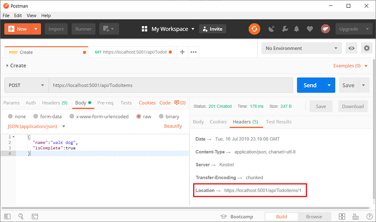This screenshot has width=376, height=222.
Task: Open environment quick look eye icon
Action: pyautogui.click(x=352, y=48)
